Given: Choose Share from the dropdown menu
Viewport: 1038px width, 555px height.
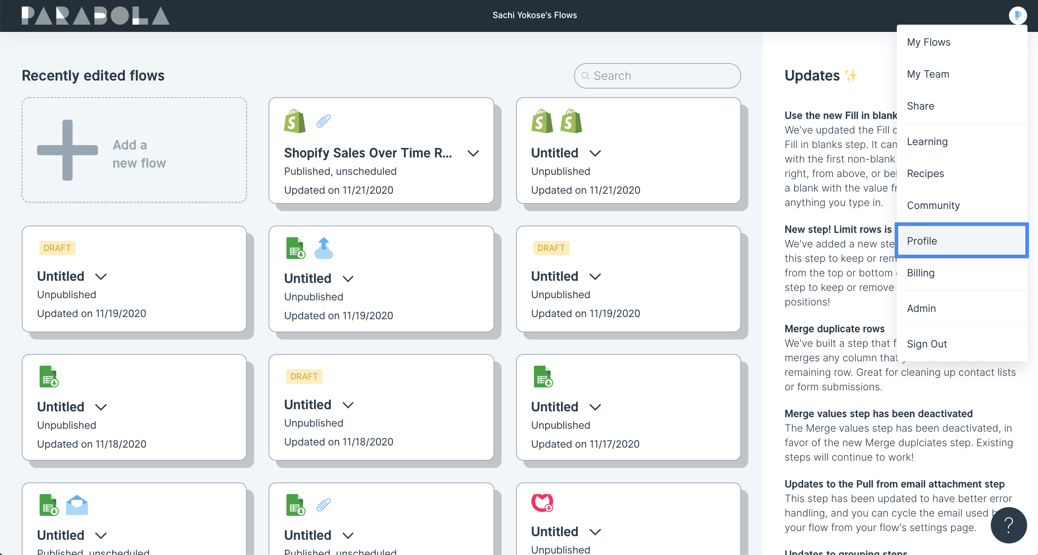Looking at the screenshot, I should click(962, 106).
